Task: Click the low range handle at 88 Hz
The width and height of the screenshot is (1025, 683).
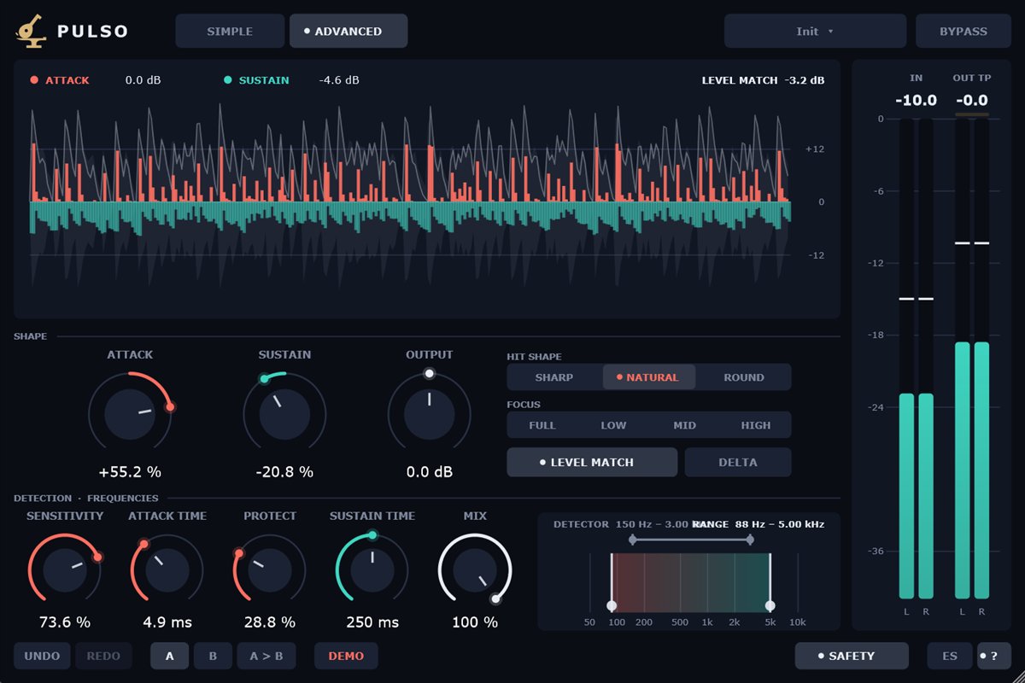Action: click(612, 605)
